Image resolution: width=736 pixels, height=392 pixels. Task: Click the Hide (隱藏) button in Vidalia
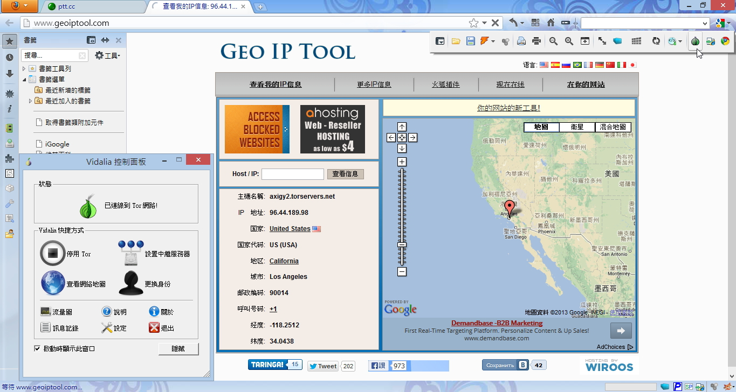(x=178, y=349)
